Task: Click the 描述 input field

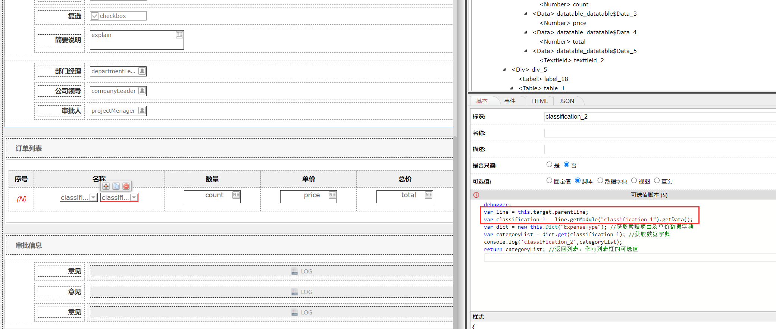Action: click(x=660, y=149)
